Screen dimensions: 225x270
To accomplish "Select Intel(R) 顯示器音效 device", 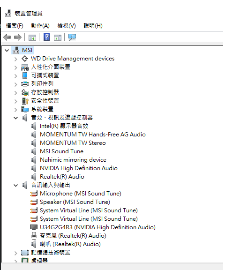I will [x=64, y=126].
